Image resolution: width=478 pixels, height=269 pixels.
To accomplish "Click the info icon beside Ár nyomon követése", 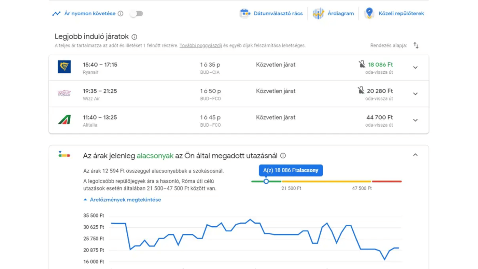I will (x=121, y=14).
